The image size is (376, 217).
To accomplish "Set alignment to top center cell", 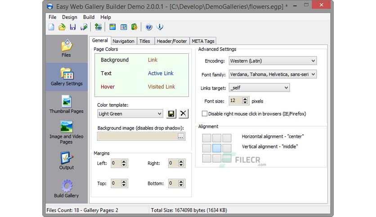I will tap(217, 138).
